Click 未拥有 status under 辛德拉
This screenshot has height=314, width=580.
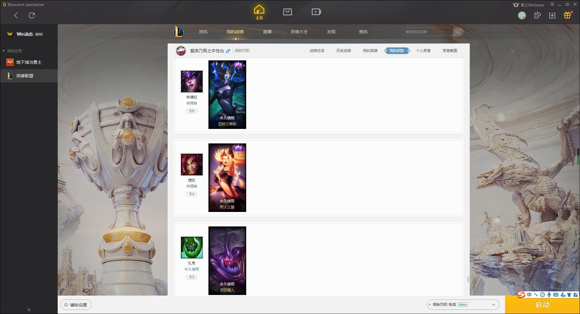coord(192,103)
